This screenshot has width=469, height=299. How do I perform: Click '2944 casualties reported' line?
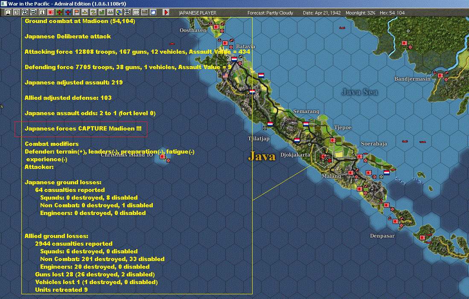pyautogui.click(x=74, y=244)
